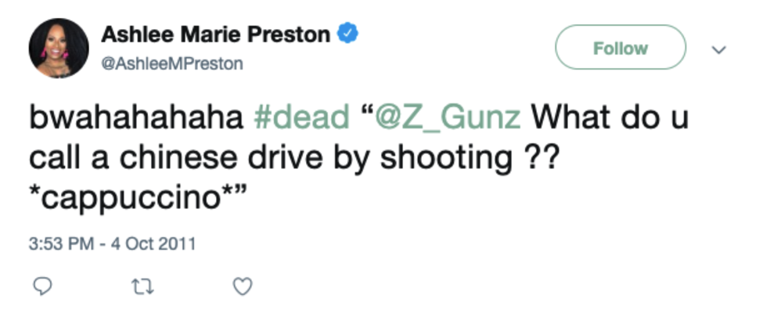The height and width of the screenshot is (310, 763).
Task: Open the 3:53 PM timestamp permalink
Action: (x=61, y=243)
